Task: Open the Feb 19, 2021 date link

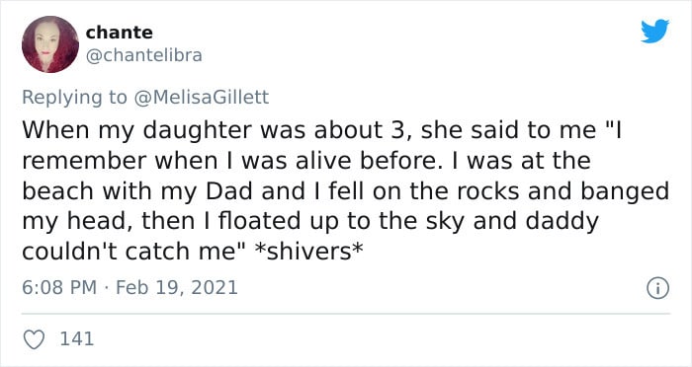Action: (177, 288)
